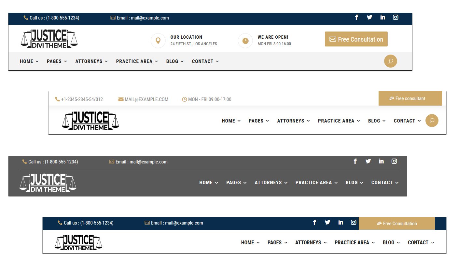This screenshot has height=271, width=458.
Task: Click the map pin Our Location icon
Action: [158, 41]
